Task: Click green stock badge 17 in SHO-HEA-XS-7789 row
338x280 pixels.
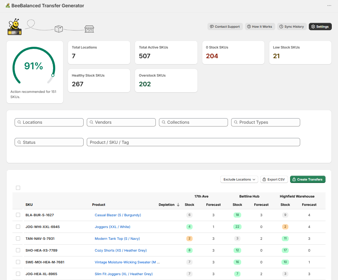Action: coord(285,250)
